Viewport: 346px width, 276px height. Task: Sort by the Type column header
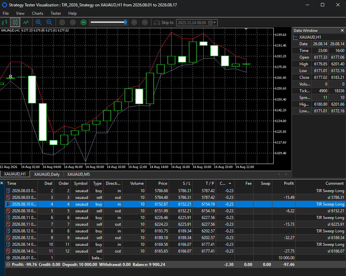click(x=96, y=183)
